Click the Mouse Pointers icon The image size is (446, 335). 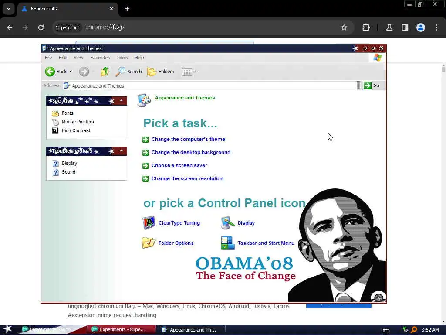(55, 122)
